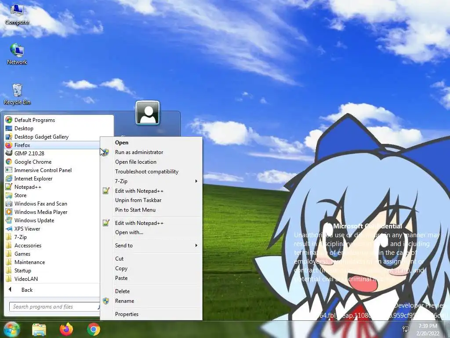Choose Rename in the context menu
The width and height of the screenshot is (450, 338).
[151, 301]
